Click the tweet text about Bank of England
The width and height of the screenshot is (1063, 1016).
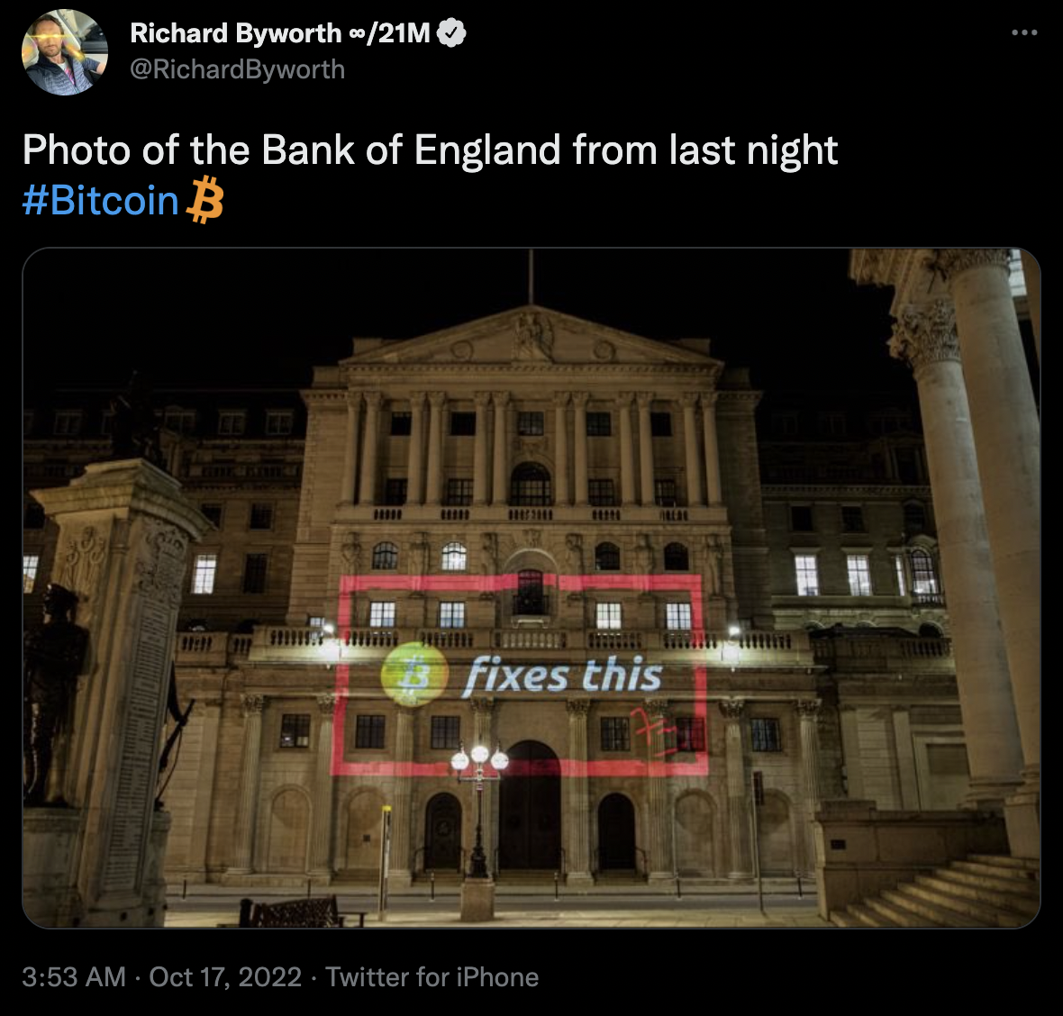point(431,150)
